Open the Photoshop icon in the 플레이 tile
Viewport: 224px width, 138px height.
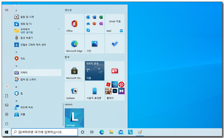(115, 91)
